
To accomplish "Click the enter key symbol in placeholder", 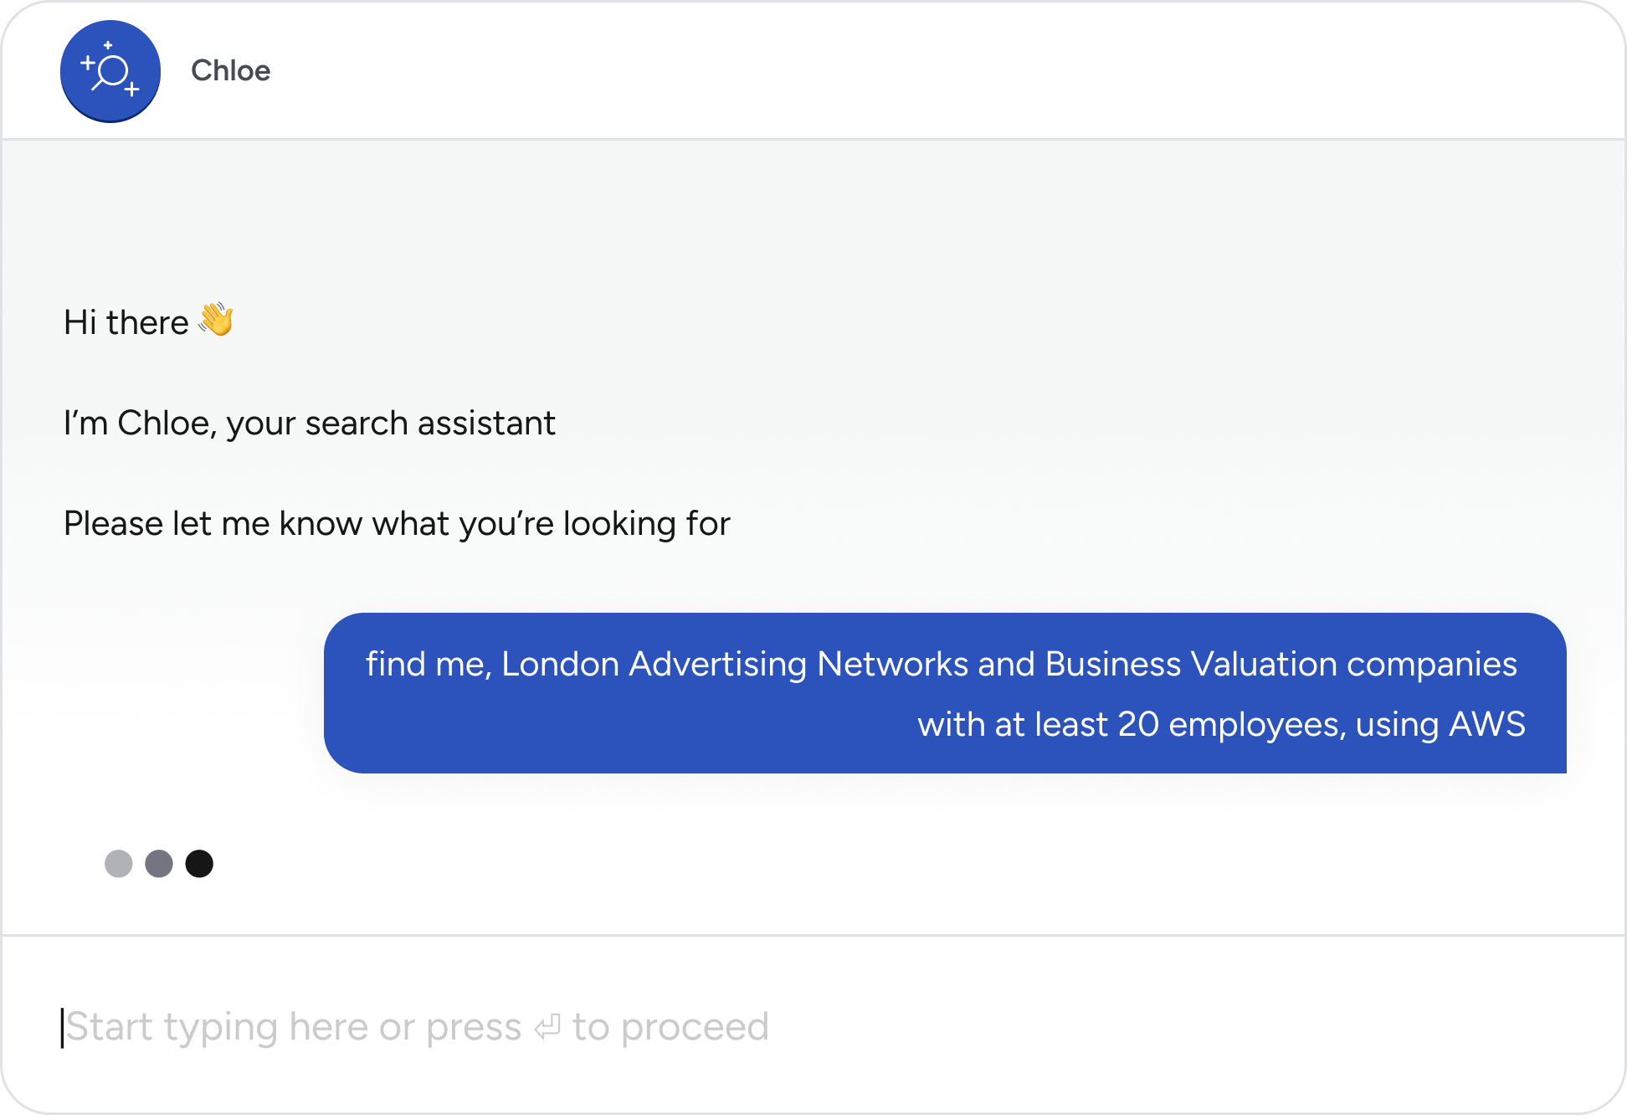I will (x=547, y=1026).
